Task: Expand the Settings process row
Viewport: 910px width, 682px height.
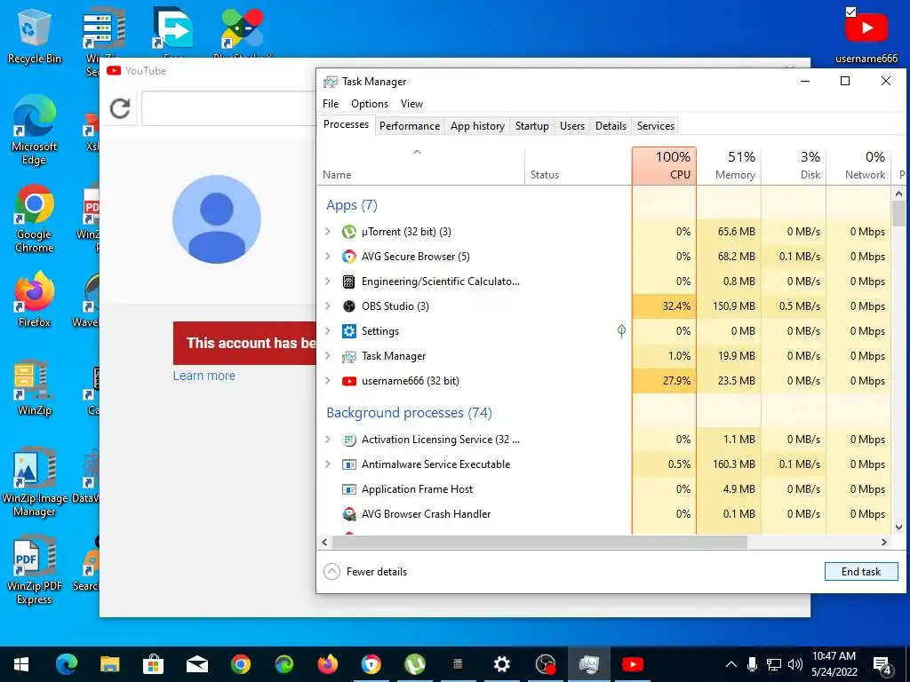Action: 328,331
